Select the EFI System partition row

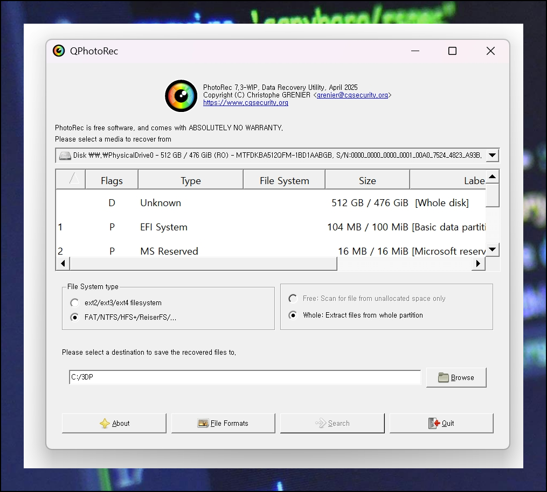(271, 227)
